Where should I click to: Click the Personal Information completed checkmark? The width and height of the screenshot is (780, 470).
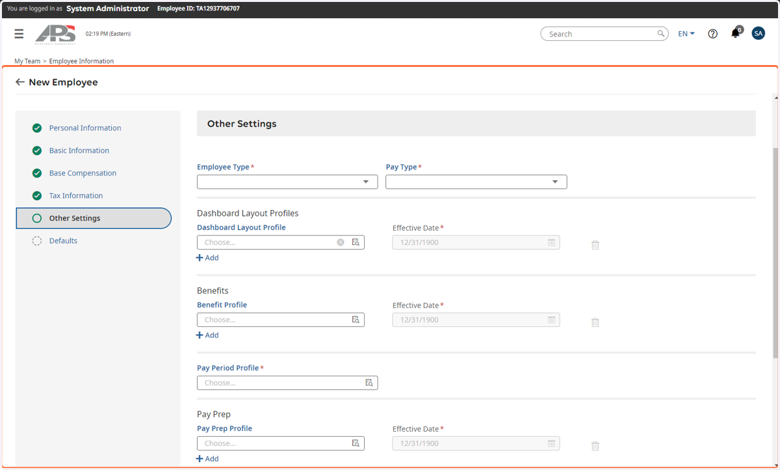[x=37, y=128]
